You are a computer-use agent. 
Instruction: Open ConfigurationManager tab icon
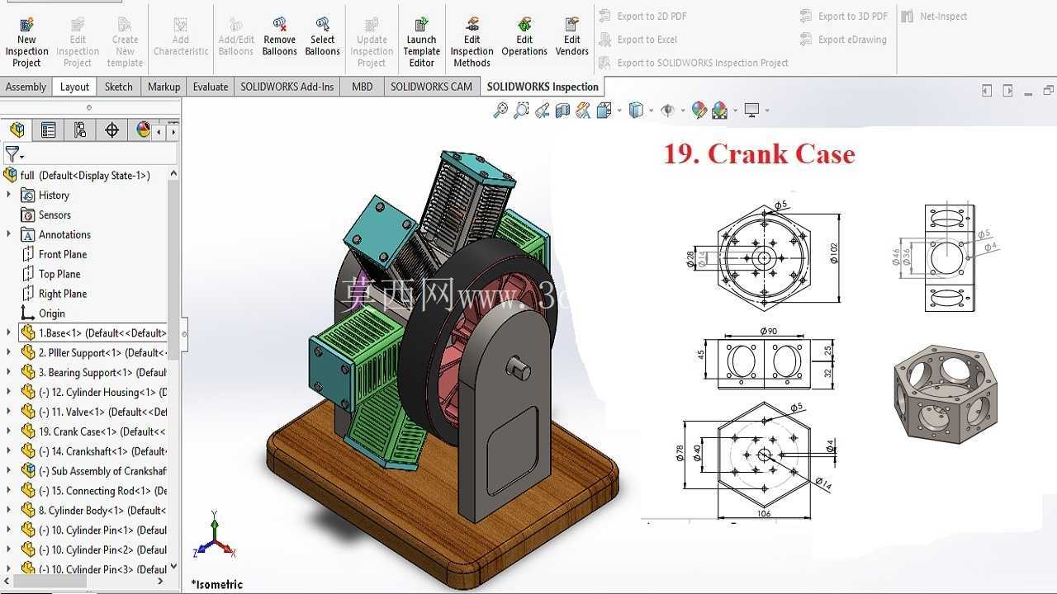80,130
